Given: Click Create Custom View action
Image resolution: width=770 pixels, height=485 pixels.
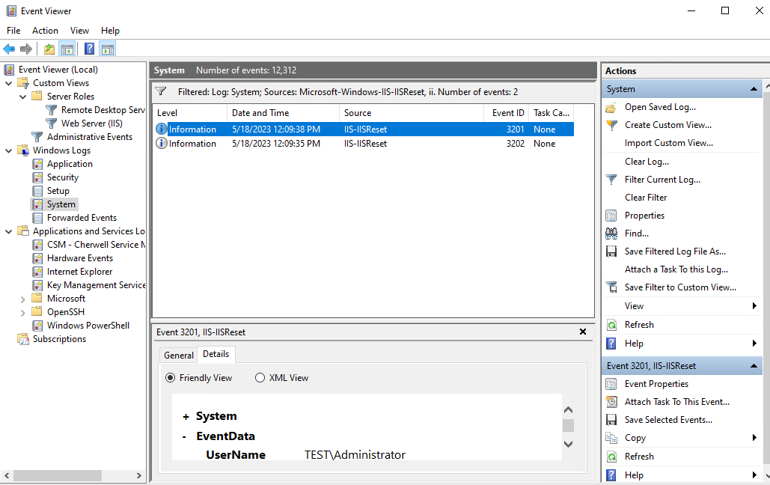Looking at the screenshot, I should coord(668,125).
